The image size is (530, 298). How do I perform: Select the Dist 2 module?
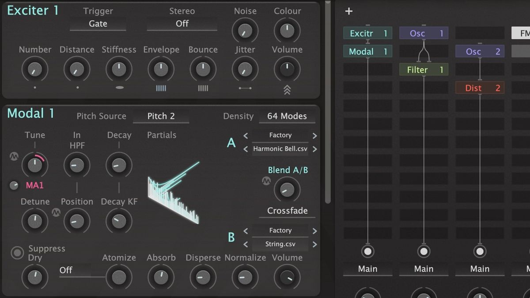click(x=480, y=88)
